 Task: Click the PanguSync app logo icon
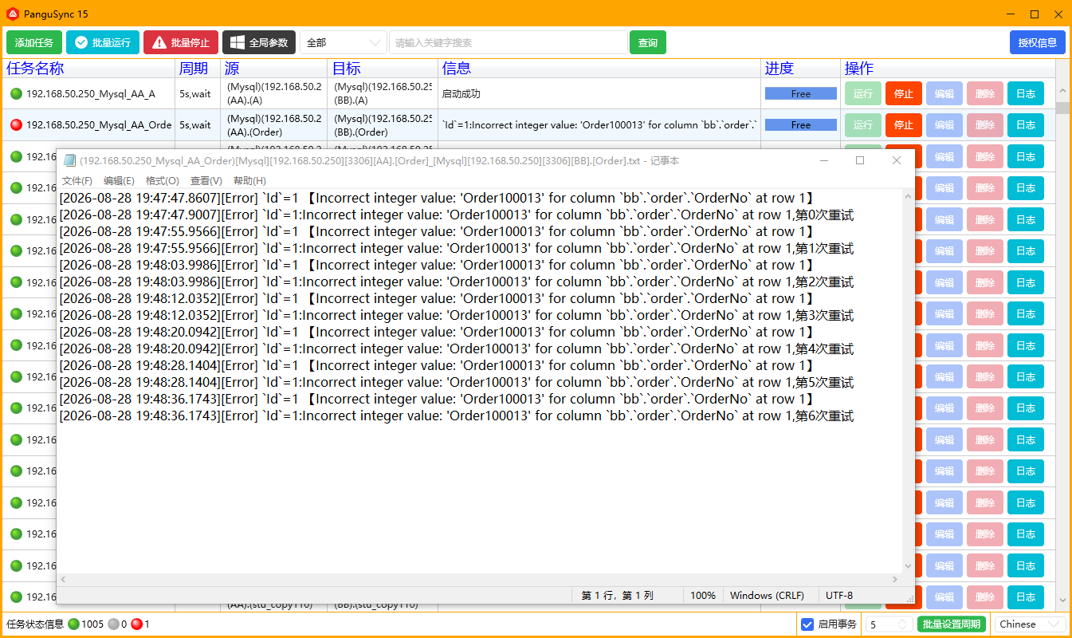pyautogui.click(x=12, y=14)
